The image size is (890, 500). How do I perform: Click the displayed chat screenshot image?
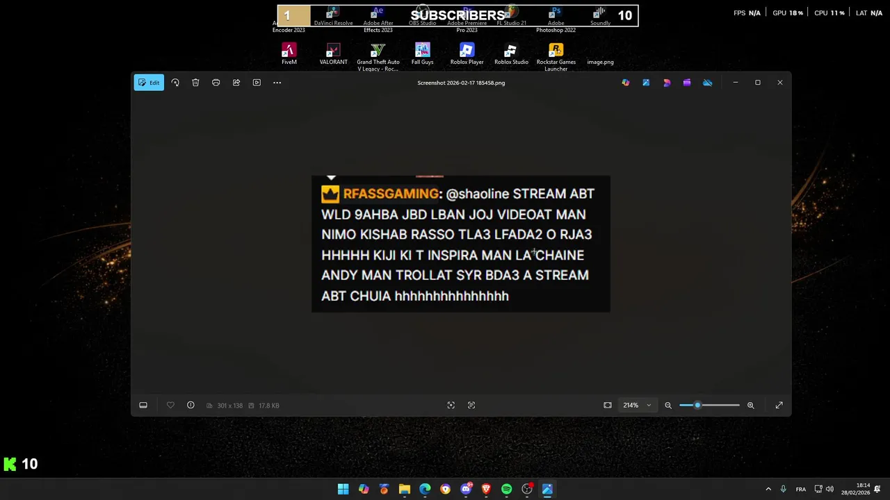461,244
